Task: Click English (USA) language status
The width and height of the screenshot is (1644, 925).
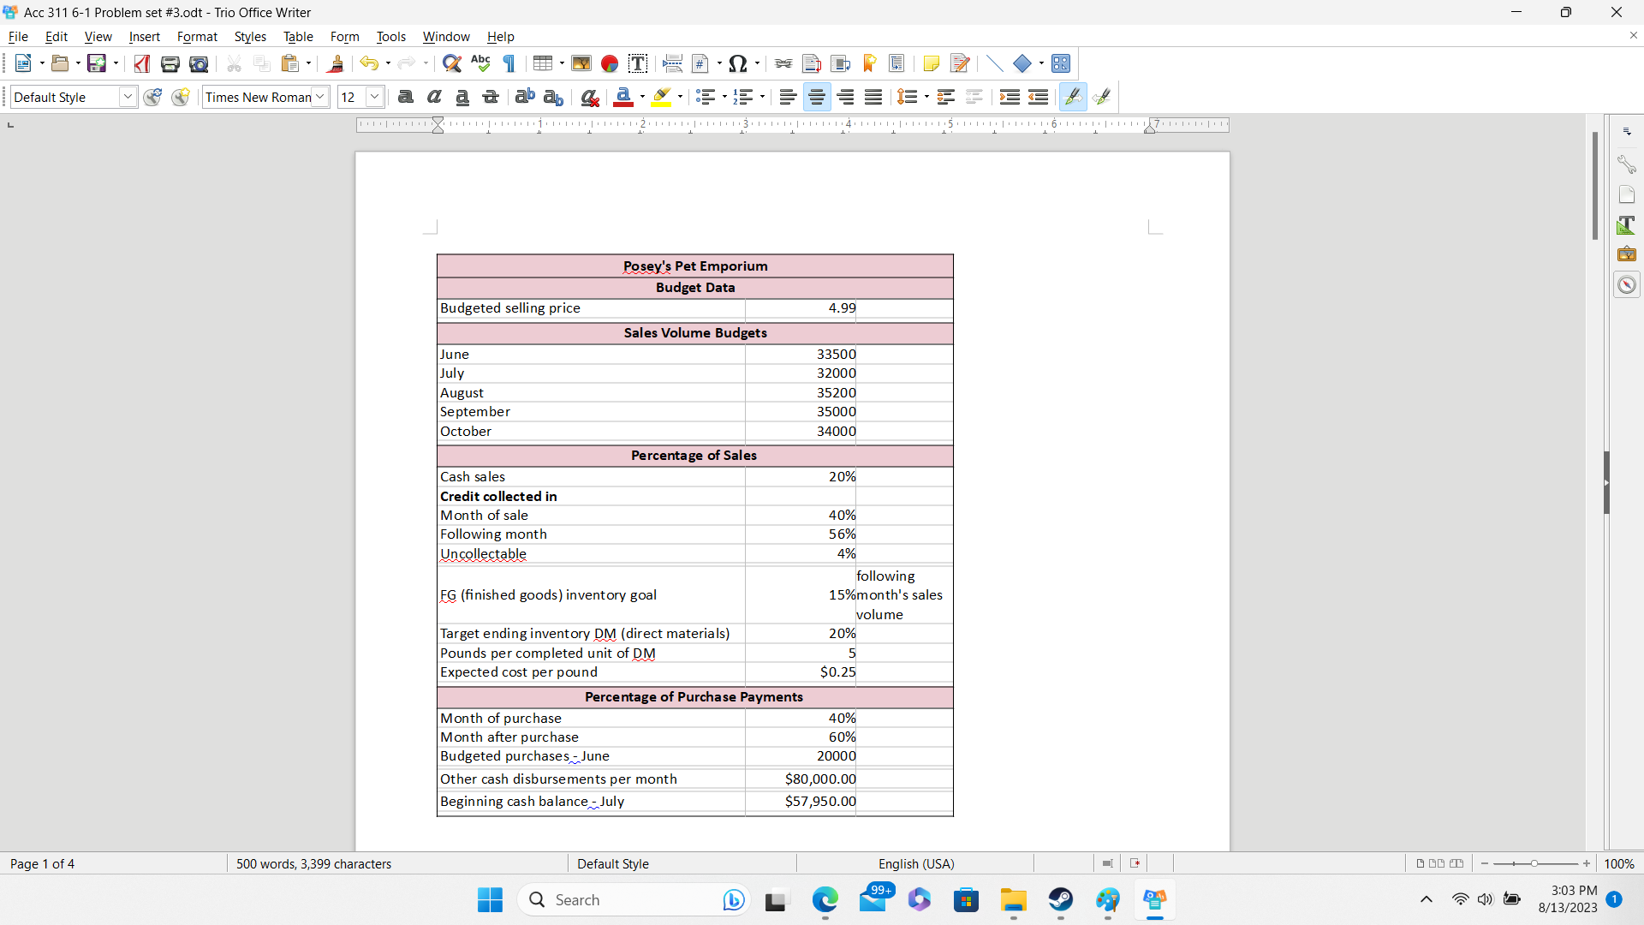Action: point(916,864)
